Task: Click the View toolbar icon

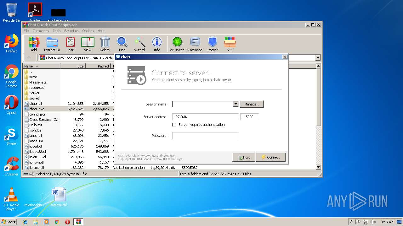Action: tap(88, 44)
